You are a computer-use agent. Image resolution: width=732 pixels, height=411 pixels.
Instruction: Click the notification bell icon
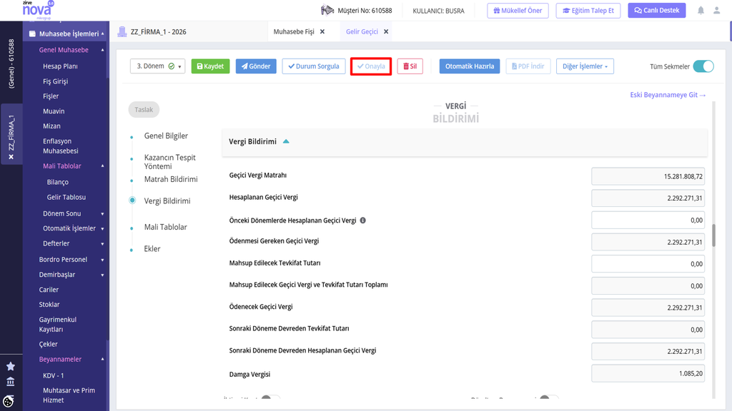click(x=701, y=10)
